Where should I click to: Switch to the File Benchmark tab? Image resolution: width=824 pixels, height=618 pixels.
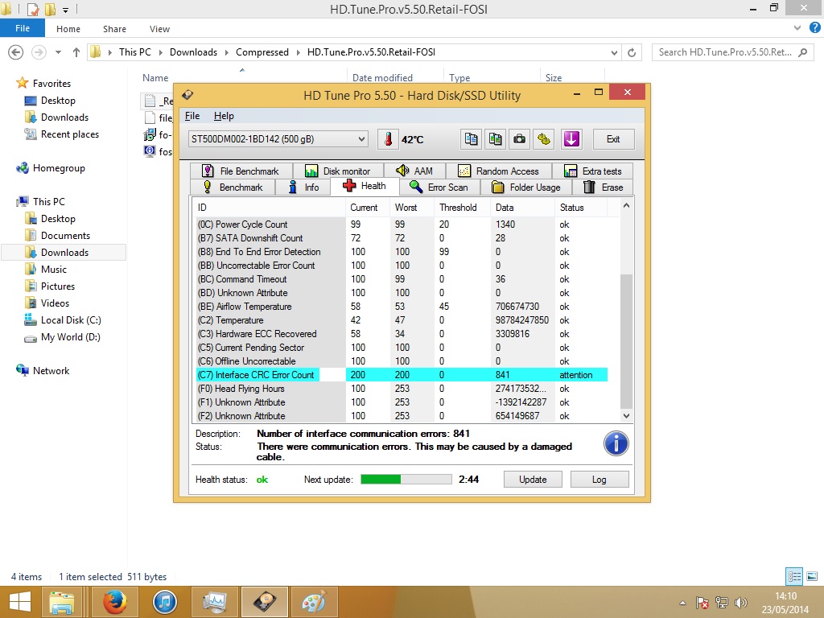(240, 171)
